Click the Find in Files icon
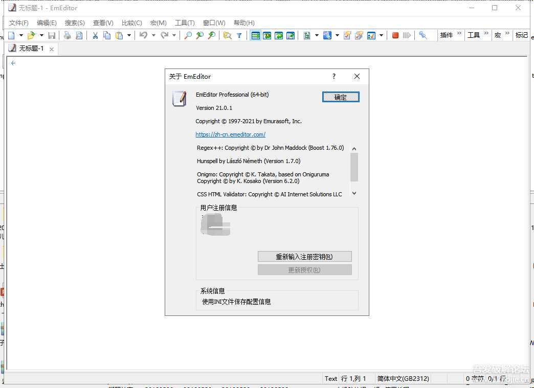This screenshot has height=388, width=534. (227, 35)
